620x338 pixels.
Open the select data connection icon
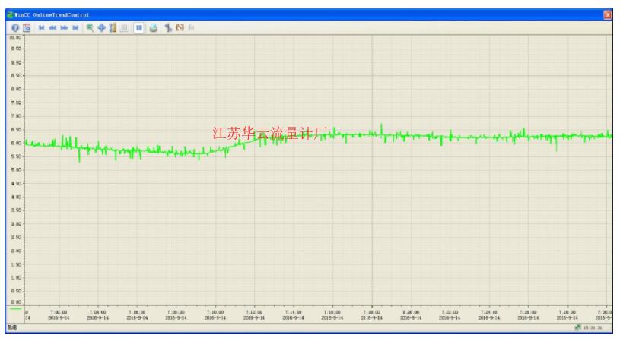(x=168, y=27)
